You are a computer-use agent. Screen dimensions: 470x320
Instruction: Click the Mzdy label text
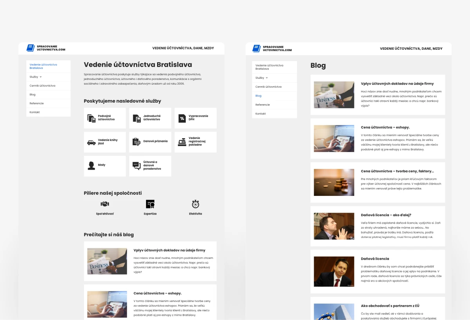coord(101,165)
